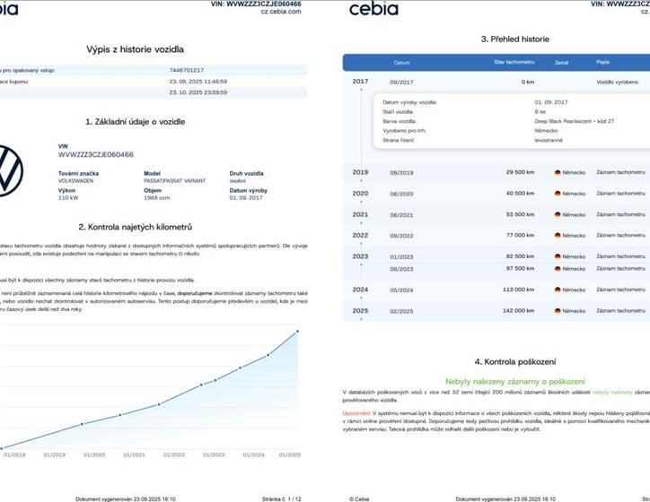Click the German flag in the 05/2024 row
Viewport: 650px width, 502px height.
558,290
